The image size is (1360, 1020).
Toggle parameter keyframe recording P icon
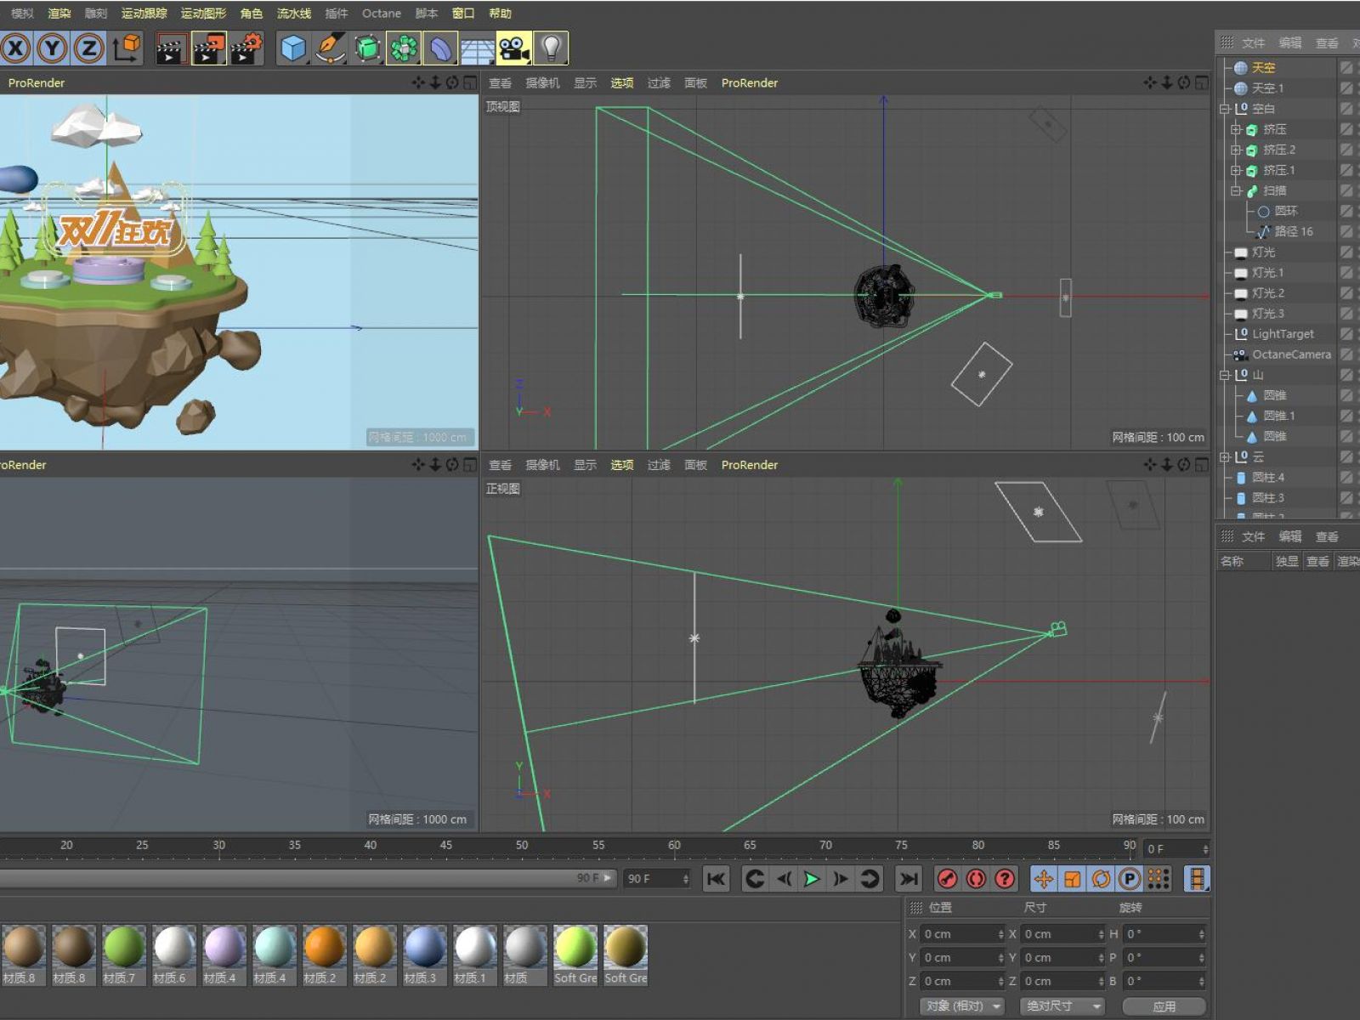pyautogui.click(x=1130, y=879)
